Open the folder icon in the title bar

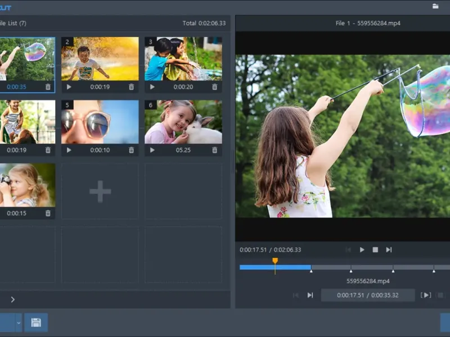435,6
